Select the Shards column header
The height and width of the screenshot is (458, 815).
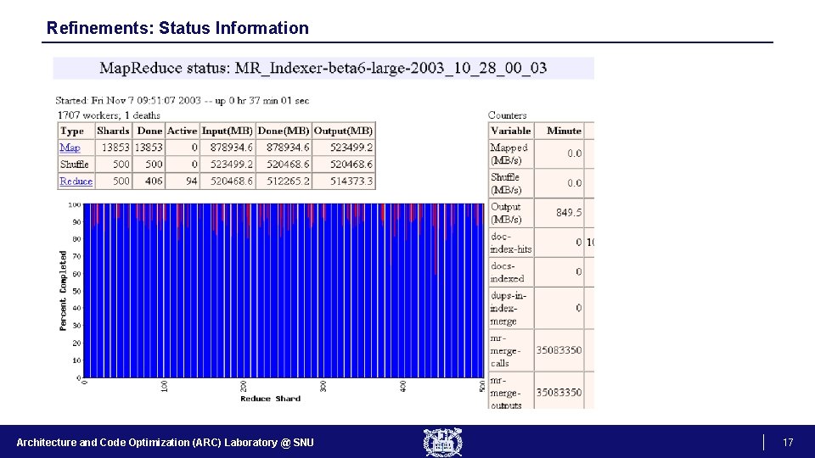113,131
